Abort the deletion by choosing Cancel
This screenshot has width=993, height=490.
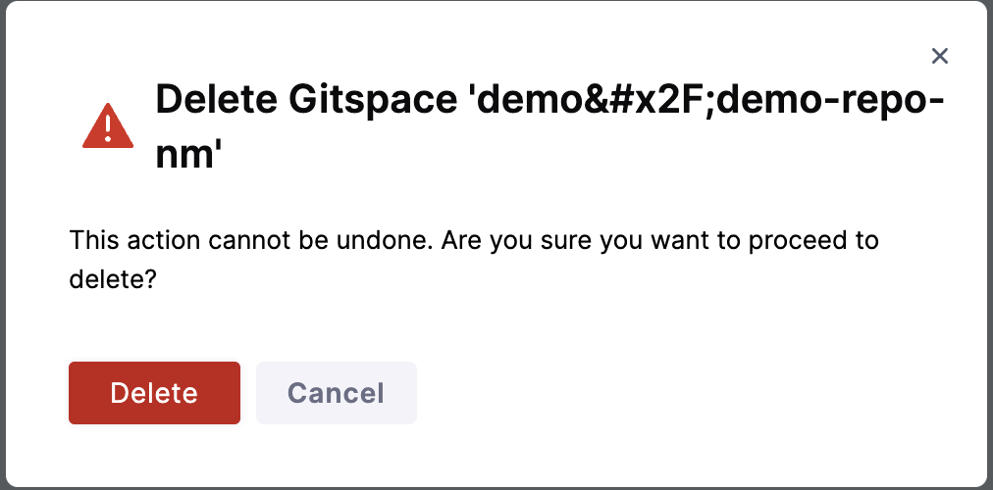tap(336, 393)
